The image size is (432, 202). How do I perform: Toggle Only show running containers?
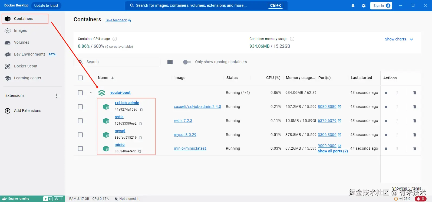tap(187, 62)
